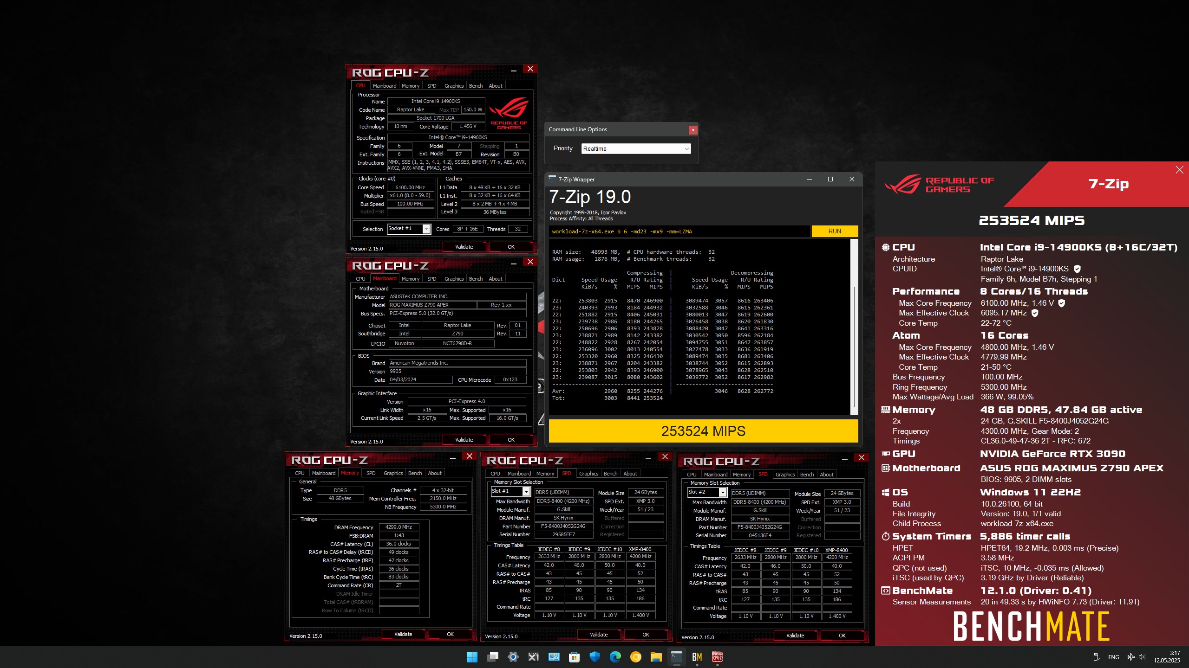Click the System Timers clock icon in BenchMate

(x=886, y=536)
